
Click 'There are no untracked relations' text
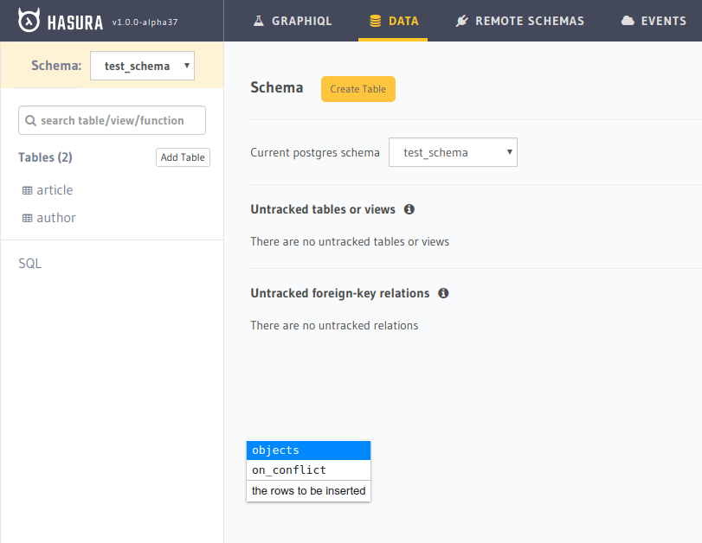click(x=334, y=325)
